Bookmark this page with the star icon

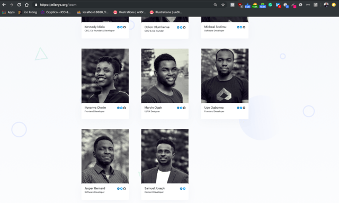pyautogui.click(x=223, y=5)
